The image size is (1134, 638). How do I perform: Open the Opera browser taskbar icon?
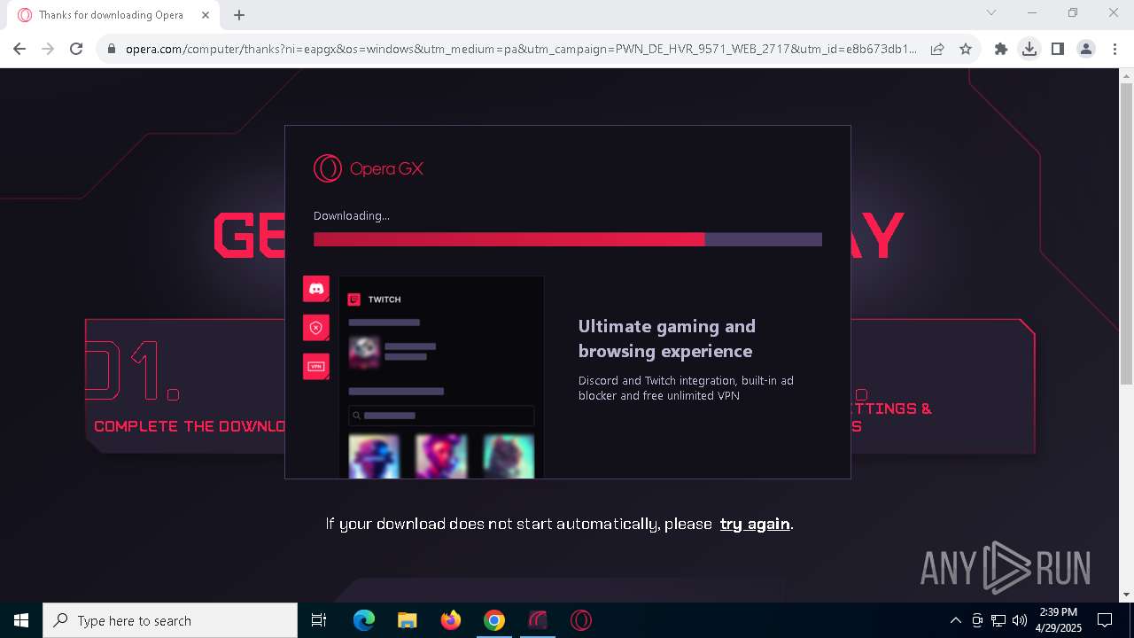[x=581, y=620]
